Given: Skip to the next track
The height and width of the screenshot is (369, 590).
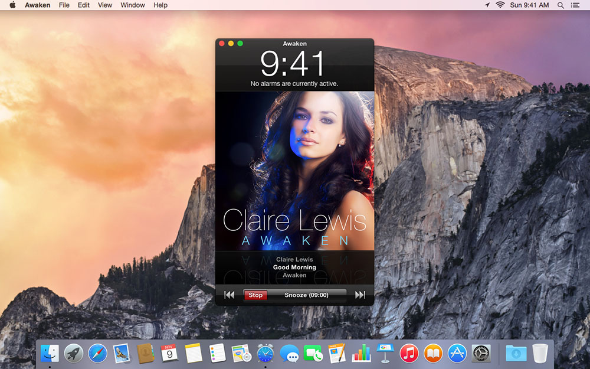Looking at the screenshot, I should pyautogui.click(x=360, y=295).
